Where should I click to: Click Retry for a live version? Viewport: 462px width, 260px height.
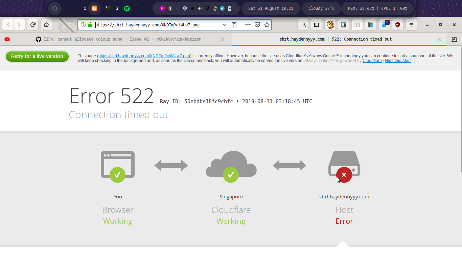pyautogui.click(x=37, y=56)
